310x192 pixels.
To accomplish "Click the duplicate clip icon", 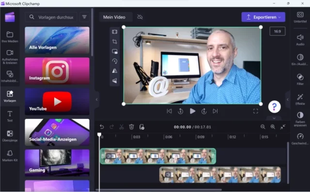I will [141, 127].
